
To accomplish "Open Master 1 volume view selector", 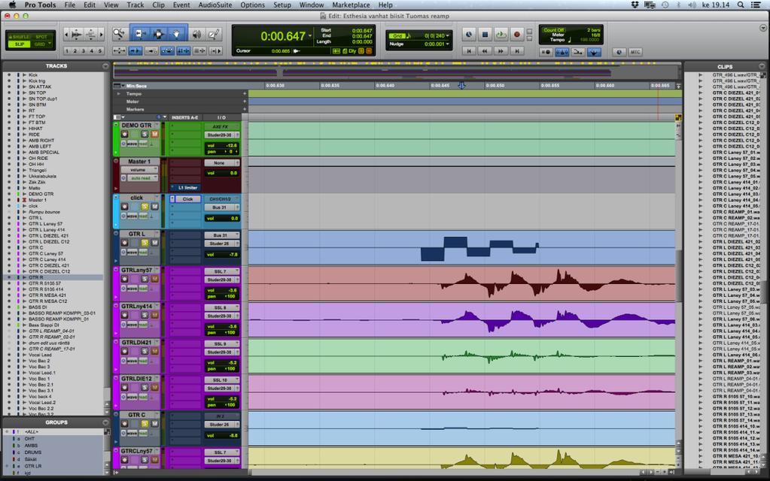I will pyautogui.click(x=138, y=170).
